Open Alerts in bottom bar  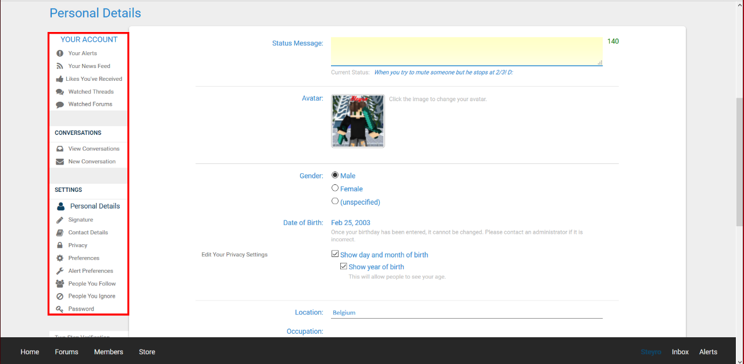click(708, 352)
